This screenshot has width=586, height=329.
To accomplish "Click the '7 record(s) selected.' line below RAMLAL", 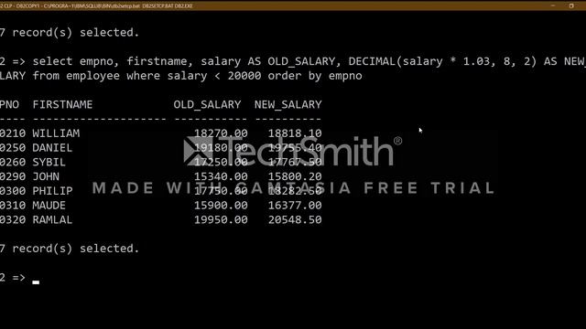I will click(x=70, y=249).
